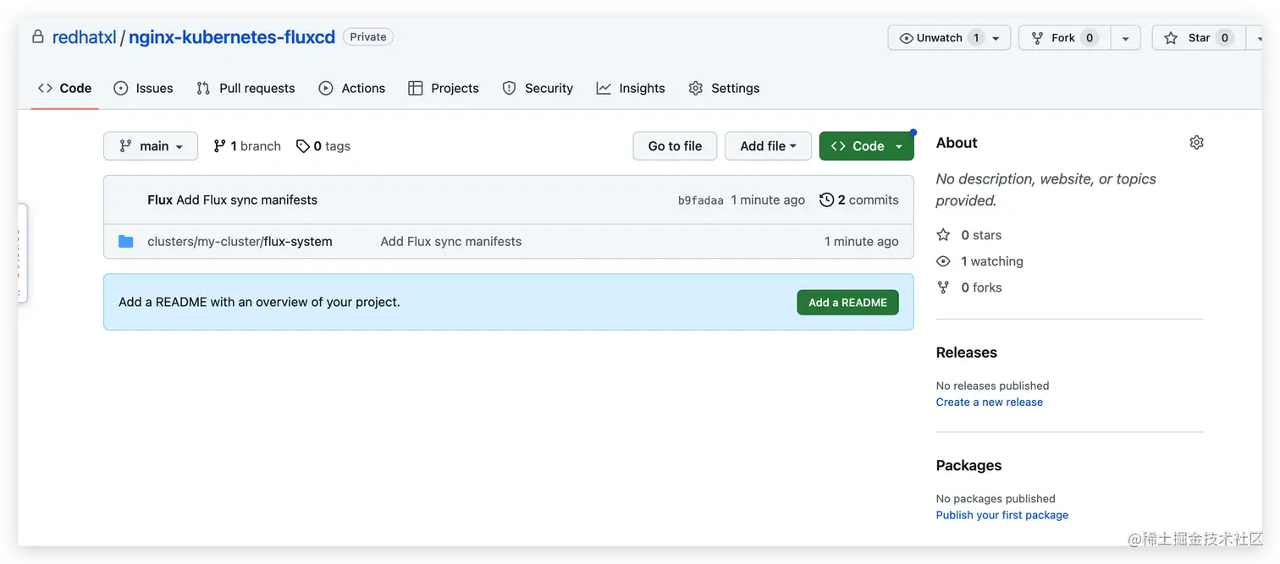Open commit hash b9fadaa
1280x564 pixels.
click(701, 200)
